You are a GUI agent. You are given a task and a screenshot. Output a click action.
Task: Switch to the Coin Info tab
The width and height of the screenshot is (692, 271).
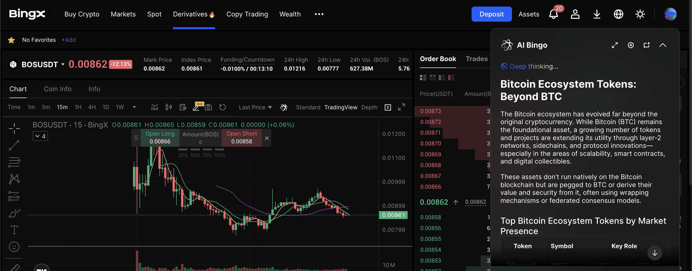[x=57, y=89]
